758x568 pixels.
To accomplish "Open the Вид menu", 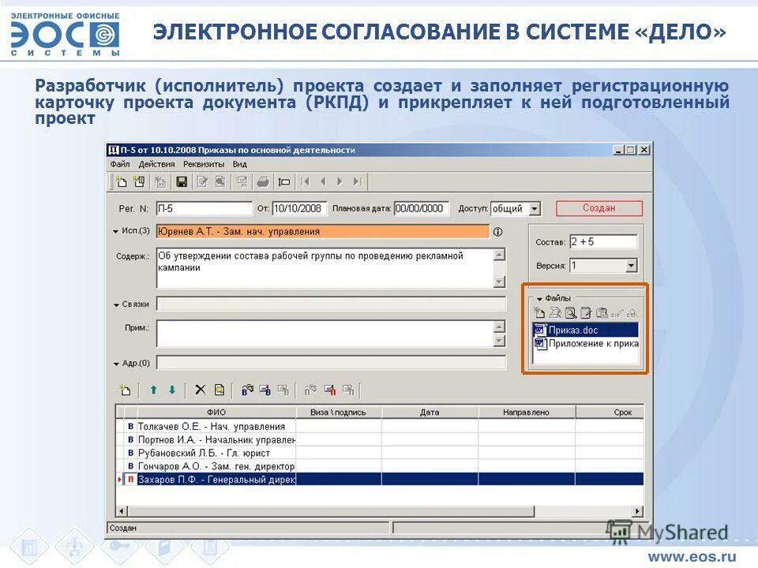I will click(240, 164).
